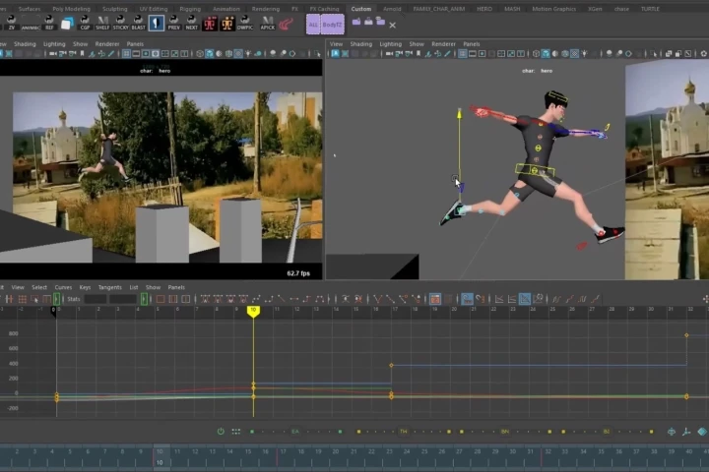Select the yellow translate manipulator arrow in viewport
The width and height of the screenshot is (709, 472).
(459, 114)
